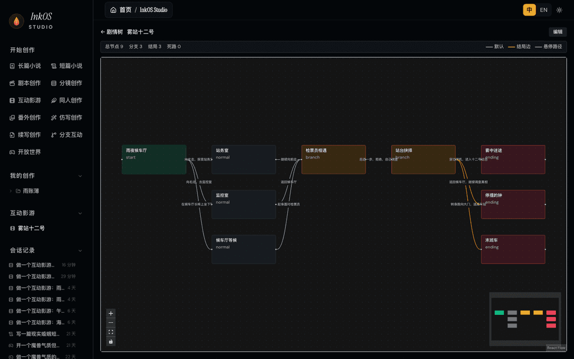Click the 默认 legend entry
This screenshot has height=359, width=574.
click(495, 46)
